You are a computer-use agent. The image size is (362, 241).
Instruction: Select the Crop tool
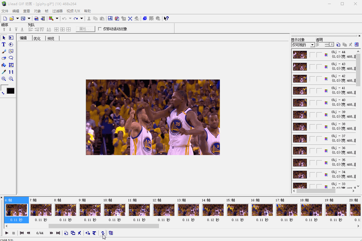click(x=11, y=65)
